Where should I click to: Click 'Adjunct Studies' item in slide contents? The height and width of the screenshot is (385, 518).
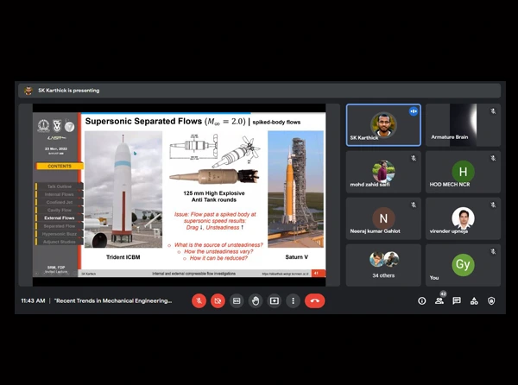60,242
